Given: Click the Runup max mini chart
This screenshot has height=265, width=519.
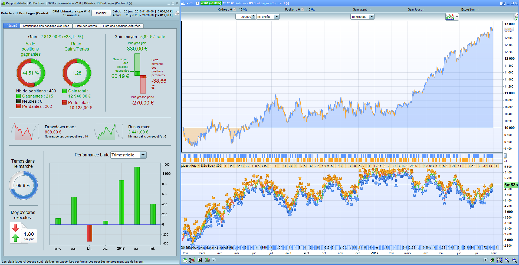Looking at the screenshot, I should point(108,131).
